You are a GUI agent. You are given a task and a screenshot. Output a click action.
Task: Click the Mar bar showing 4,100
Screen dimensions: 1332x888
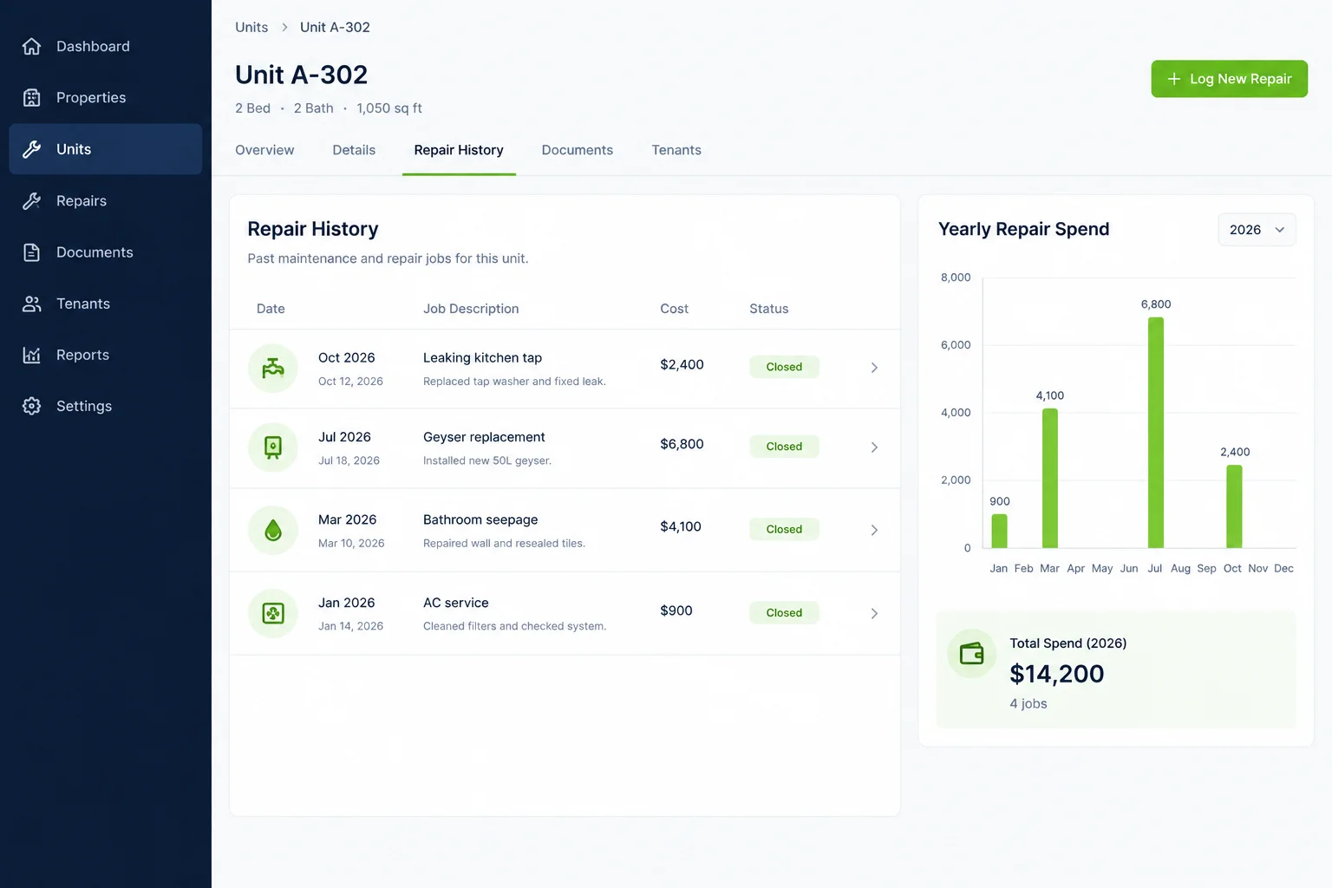[1050, 479]
